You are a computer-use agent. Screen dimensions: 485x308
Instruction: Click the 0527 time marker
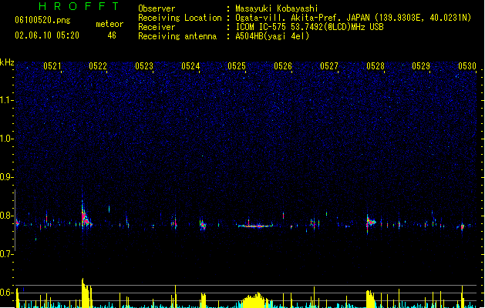click(328, 66)
